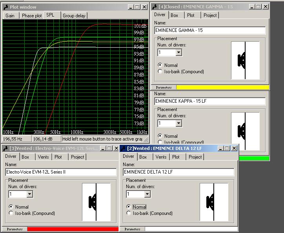
Task: Select Iso-barik (Compound) in EMINENCE DELTA window
Action: click(x=149, y=213)
